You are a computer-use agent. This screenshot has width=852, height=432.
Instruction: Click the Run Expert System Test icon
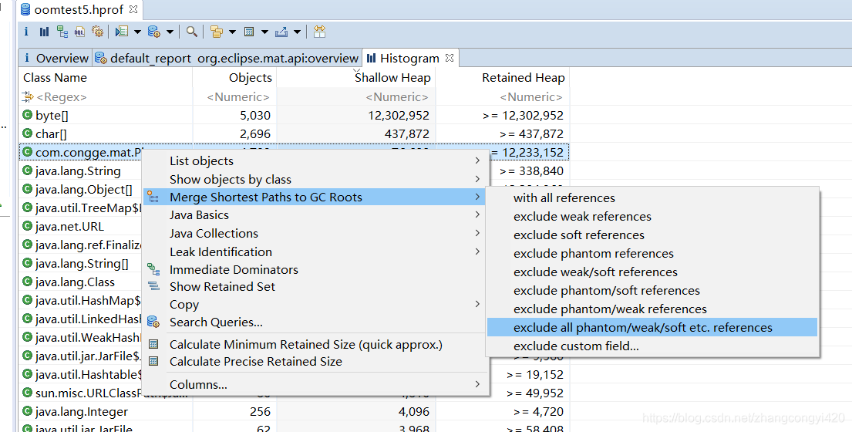point(122,32)
